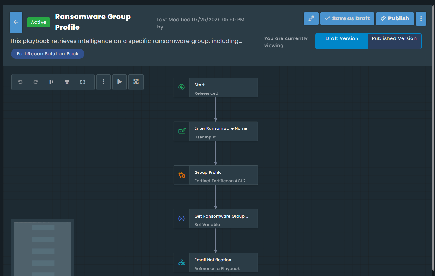
Task: Open the canvas toolbar more-options menu
Action: tap(104, 82)
